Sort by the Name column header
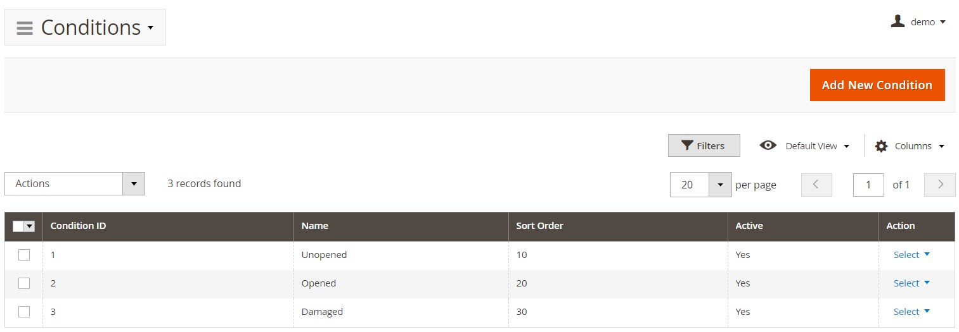 pyautogui.click(x=315, y=226)
